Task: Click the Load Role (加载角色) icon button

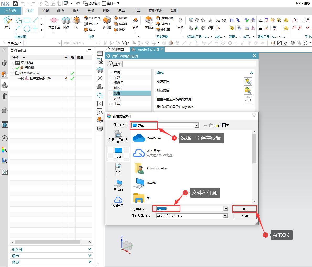Action: [x=248, y=90]
